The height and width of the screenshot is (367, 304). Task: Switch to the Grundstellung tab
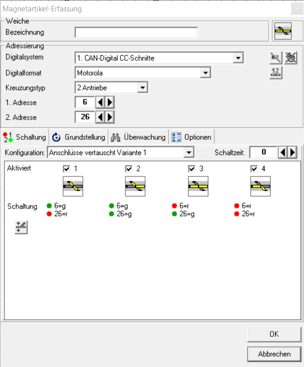point(79,137)
